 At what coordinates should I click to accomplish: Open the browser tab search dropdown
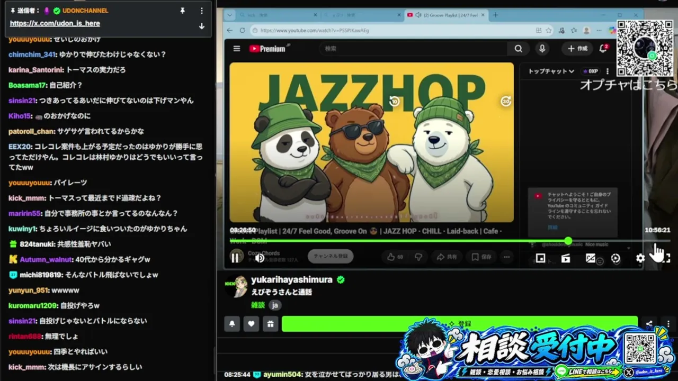click(x=229, y=15)
